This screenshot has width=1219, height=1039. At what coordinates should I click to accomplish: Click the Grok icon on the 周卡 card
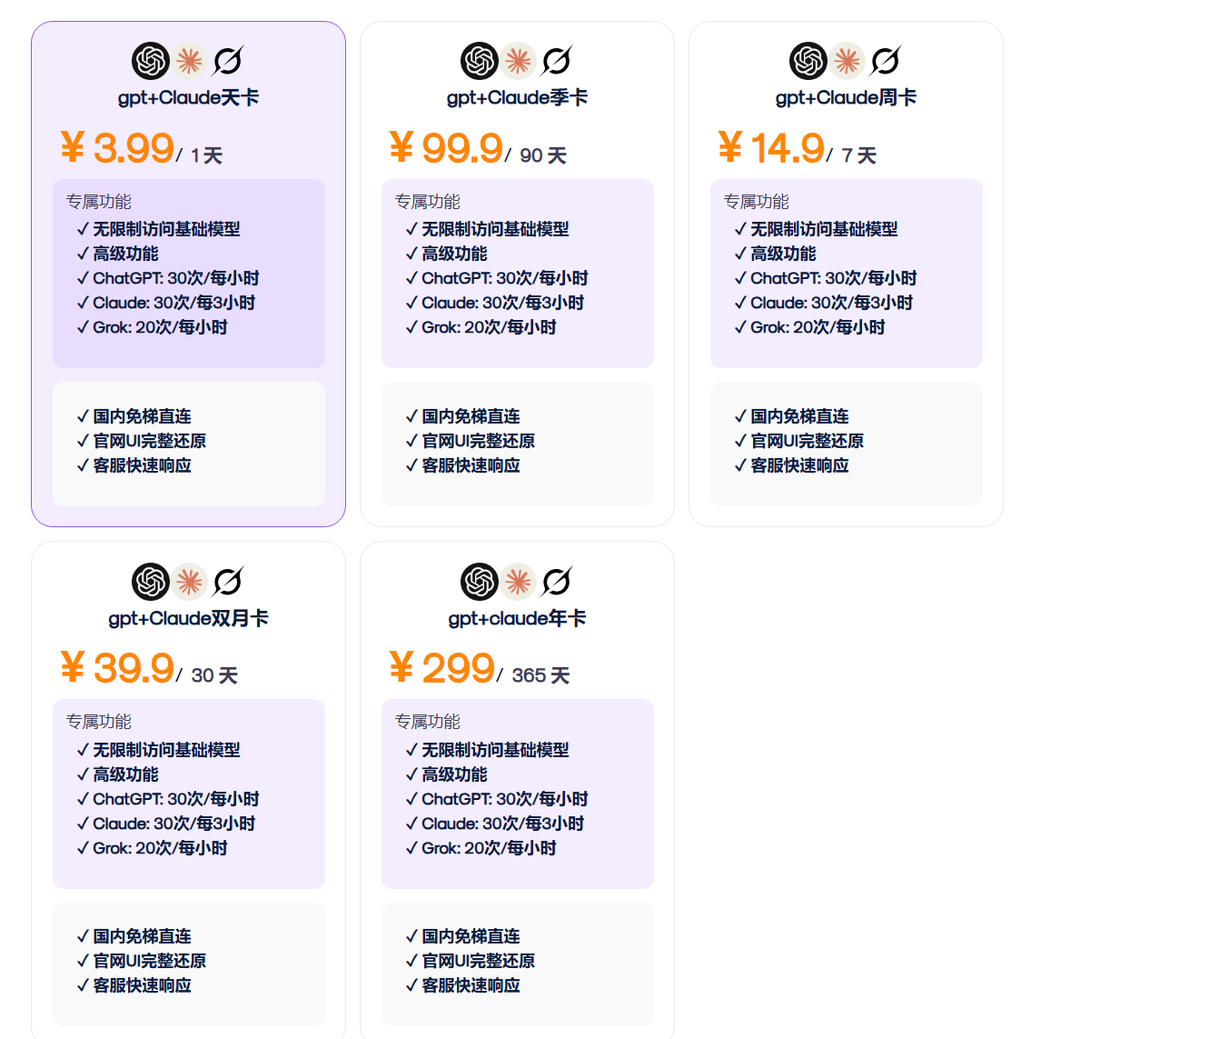885,61
